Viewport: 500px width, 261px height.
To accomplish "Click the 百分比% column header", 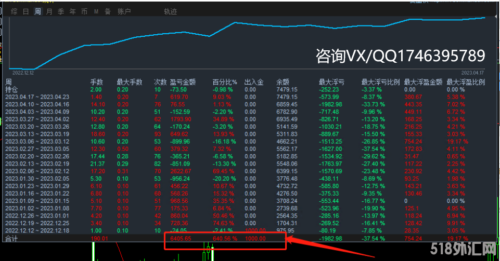I will (x=225, y=82).
